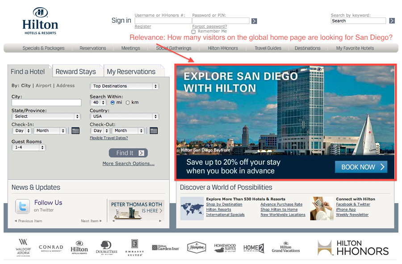Screen dimensions: 402x264
Task: Select the km distance radio button
Action: tap(127, 103)
